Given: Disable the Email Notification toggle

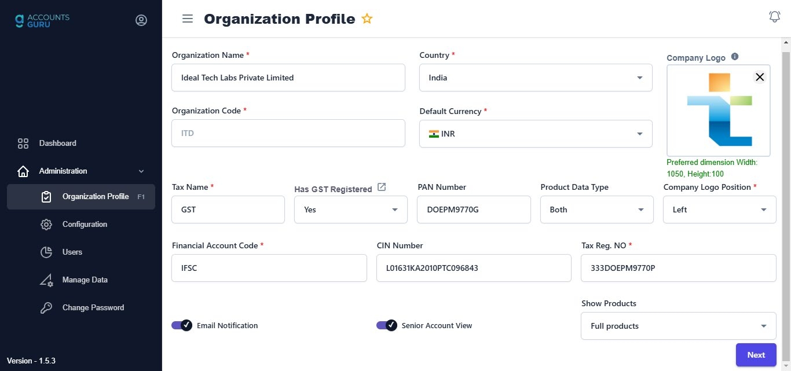Looking at the screenshot, I should click(x=181, y=325).
